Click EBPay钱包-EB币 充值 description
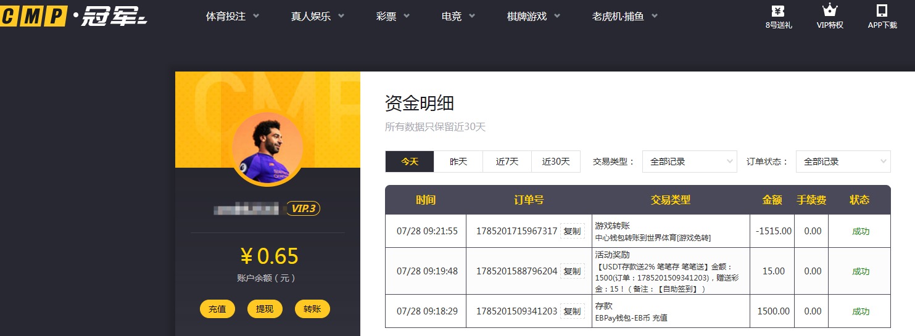 click(631, 318)
